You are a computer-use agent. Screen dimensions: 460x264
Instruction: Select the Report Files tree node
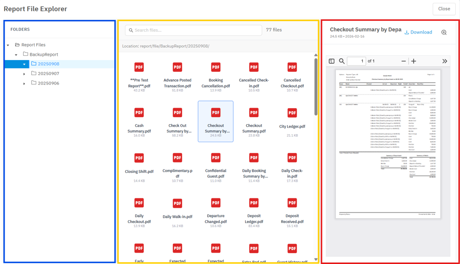pos(31,45)
